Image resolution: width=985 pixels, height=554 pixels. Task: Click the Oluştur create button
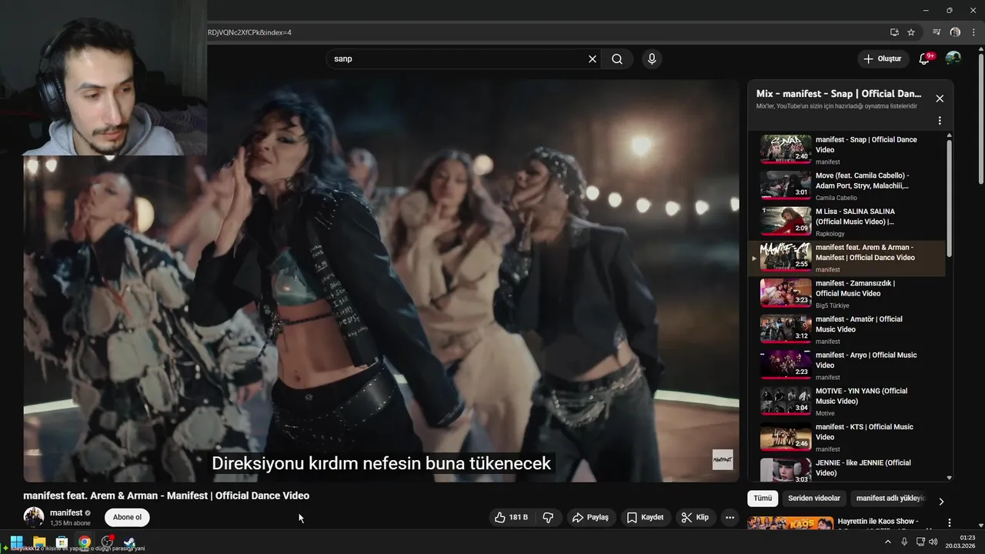pyautogui.click(x=882, y=58)
